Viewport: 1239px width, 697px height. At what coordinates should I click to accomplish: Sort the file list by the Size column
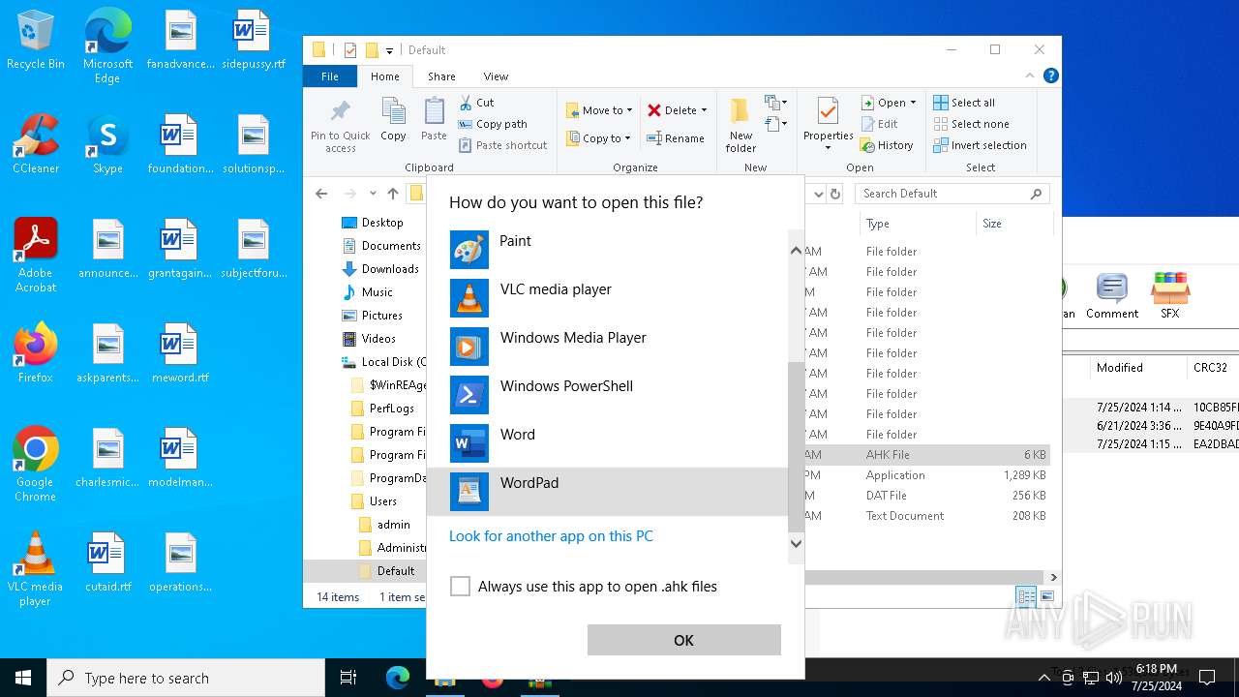pos(1012,224)
